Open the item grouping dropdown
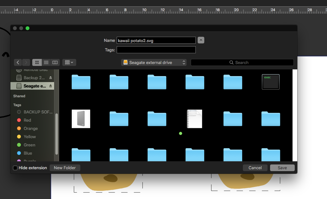This screenshot has width=327, height=199. click(x=69, y=62)
